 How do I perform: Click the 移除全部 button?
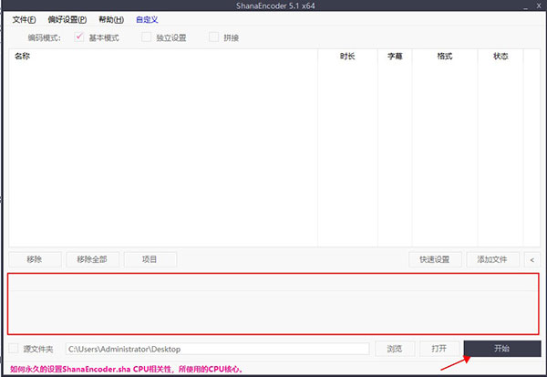(92, 259)
